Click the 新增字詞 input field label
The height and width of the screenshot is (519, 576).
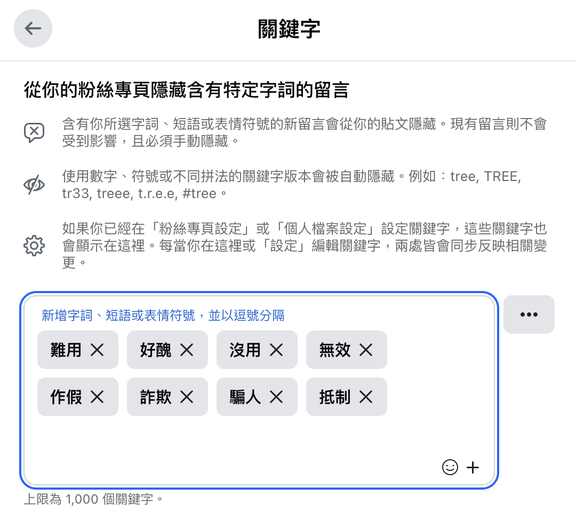tap(163, 316)
